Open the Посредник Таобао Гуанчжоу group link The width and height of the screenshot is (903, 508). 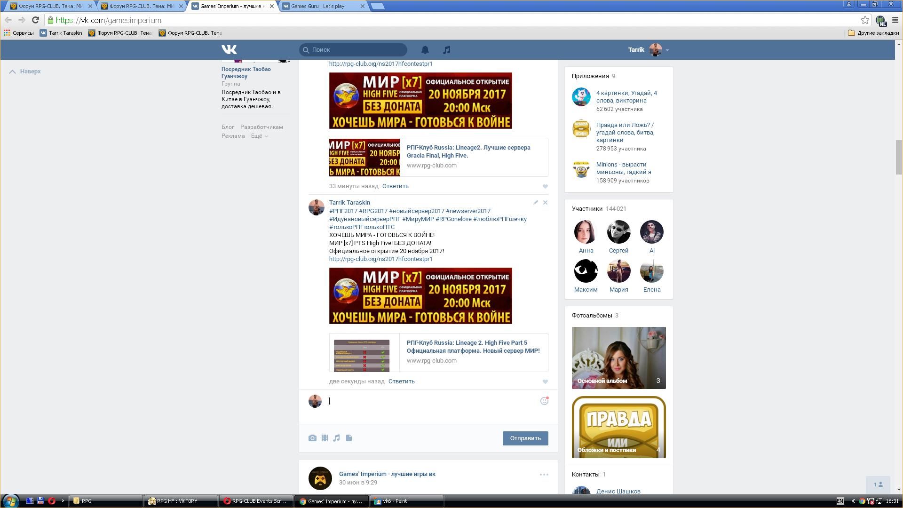click(246, 72)
